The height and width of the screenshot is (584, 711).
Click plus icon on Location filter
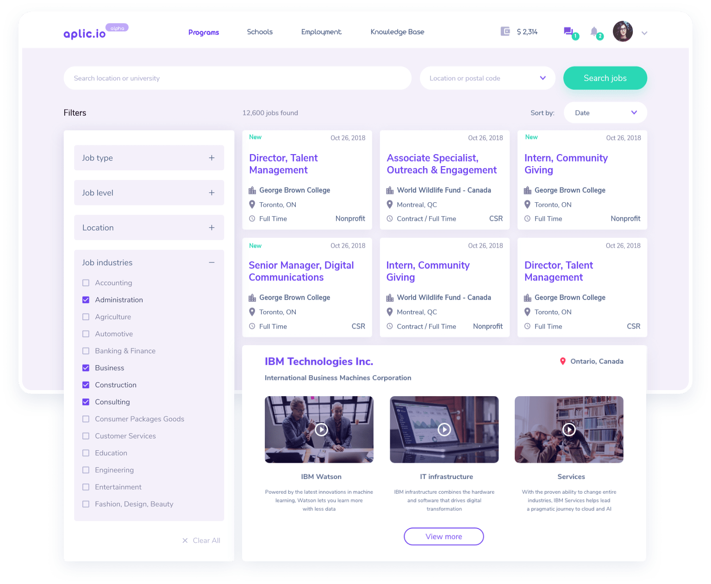click(212, 228)
